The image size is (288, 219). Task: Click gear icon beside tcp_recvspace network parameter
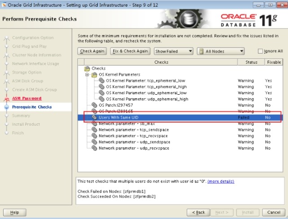(94, 136)
